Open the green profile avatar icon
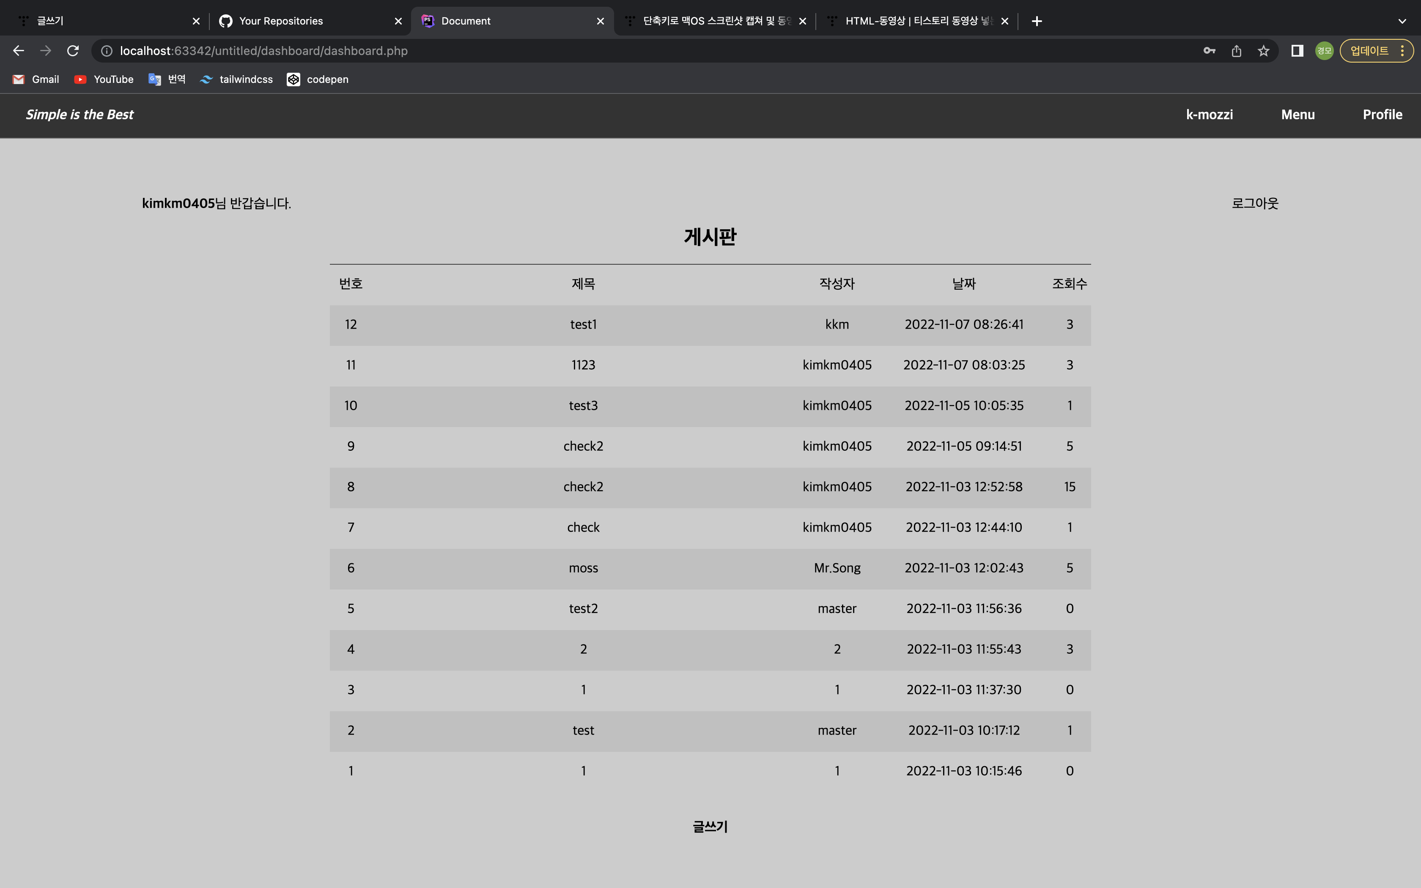1421x888 pixels. click(1324, 51)
